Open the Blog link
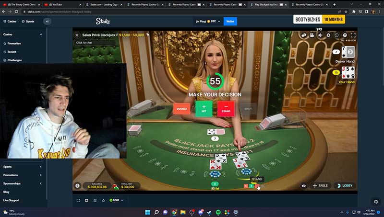Image resolution: width=384 pixels, height=217 pixels. point(6,192)
